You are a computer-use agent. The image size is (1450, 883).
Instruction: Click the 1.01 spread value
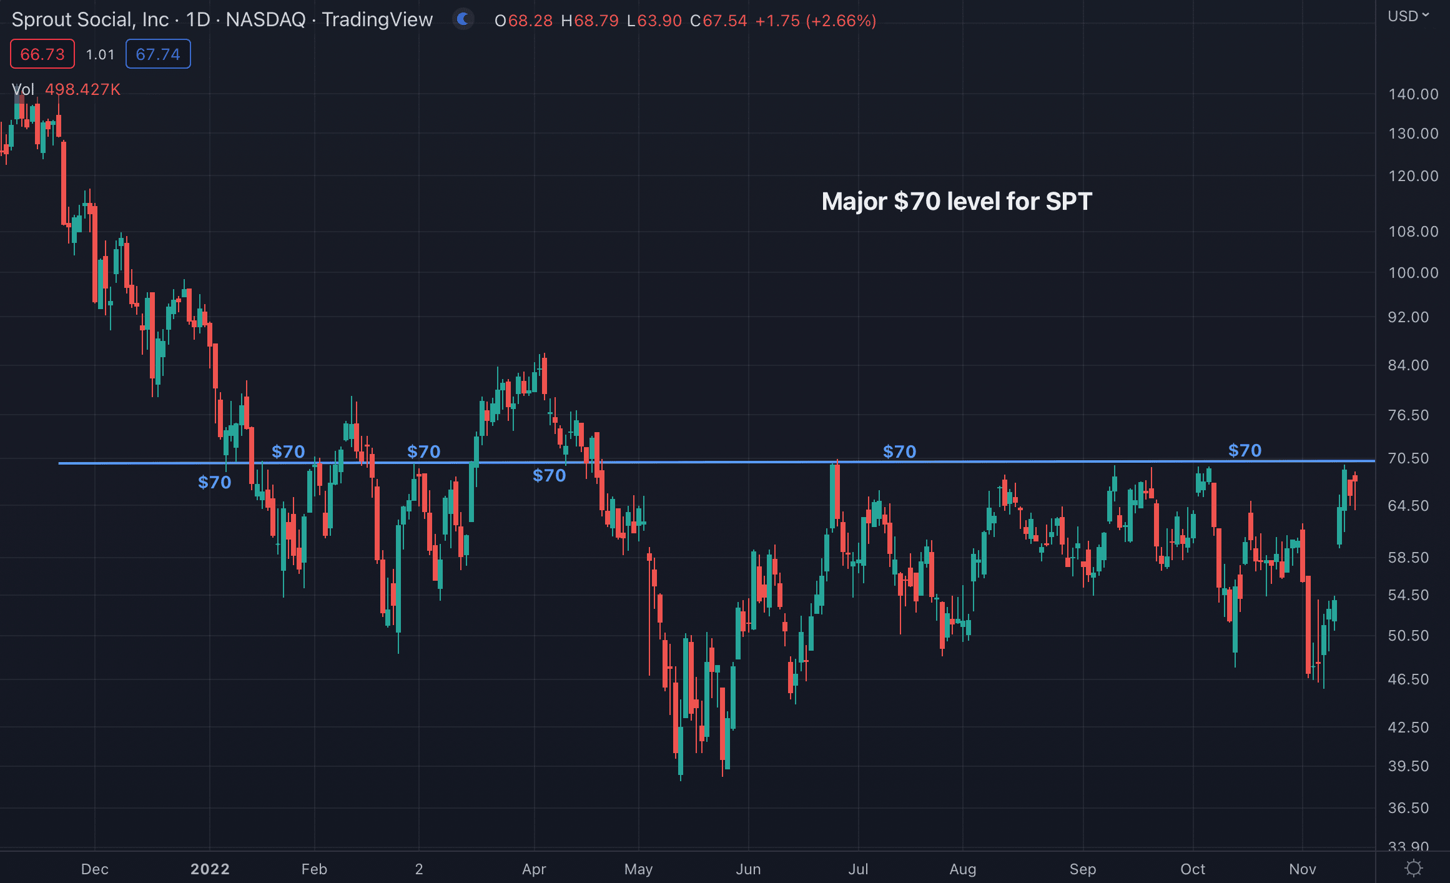[100, 54]
